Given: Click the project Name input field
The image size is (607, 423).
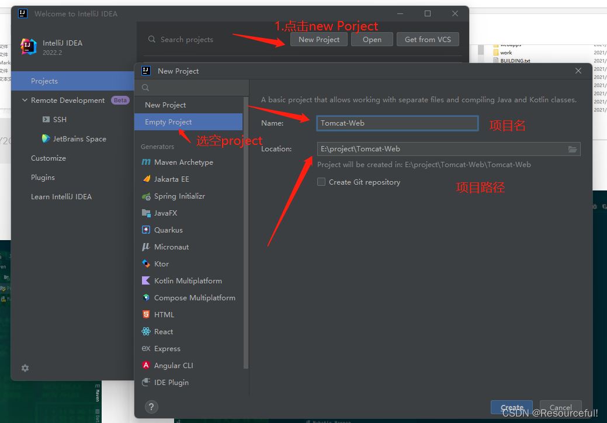Looking at the screenshot, I should 398,123.
